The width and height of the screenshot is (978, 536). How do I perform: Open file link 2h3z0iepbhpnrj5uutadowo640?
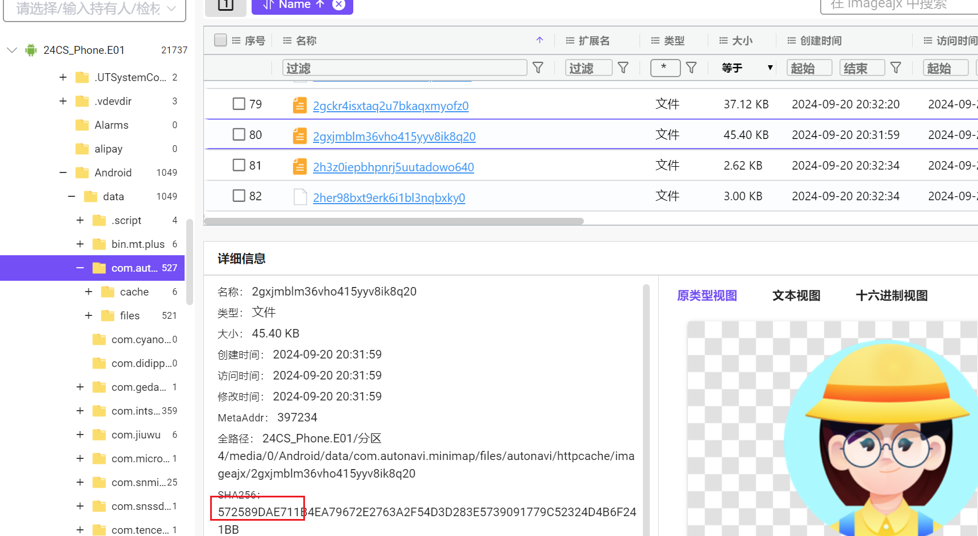[394, 167]
